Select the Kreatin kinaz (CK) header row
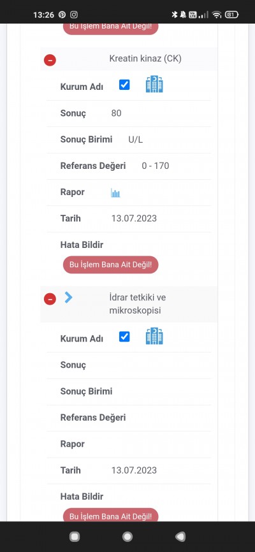 pos(129,59)
